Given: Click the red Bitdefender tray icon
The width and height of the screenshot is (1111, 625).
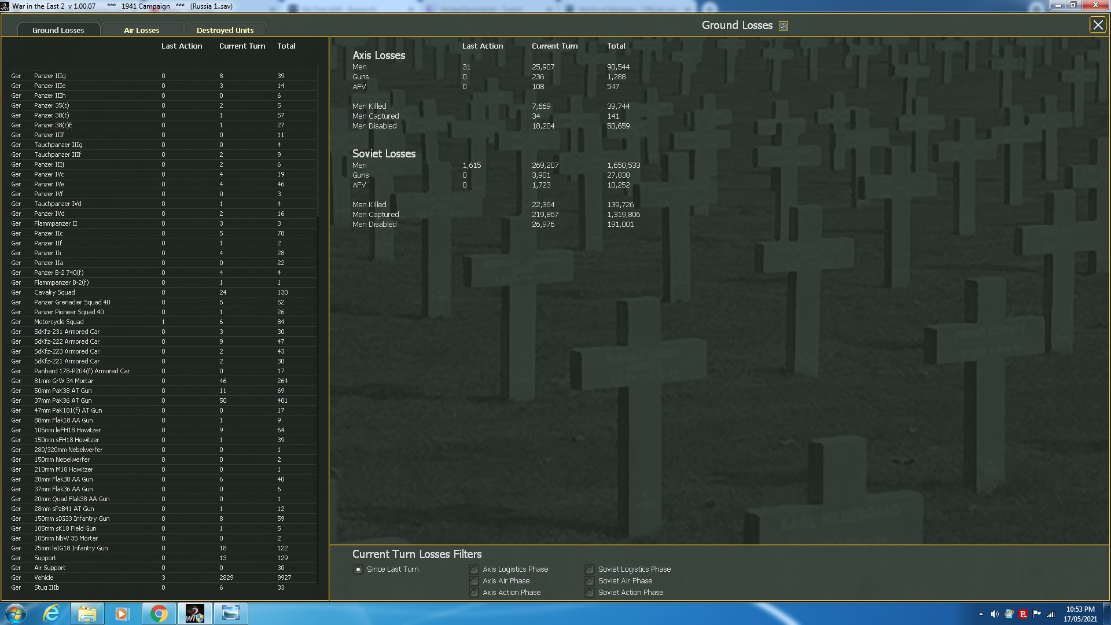Looking at the screenshot, I should click(x=1022, y=614).
